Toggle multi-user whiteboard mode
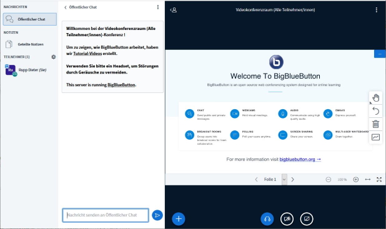This screenshot has height=229, width=386. click(375, 137)
